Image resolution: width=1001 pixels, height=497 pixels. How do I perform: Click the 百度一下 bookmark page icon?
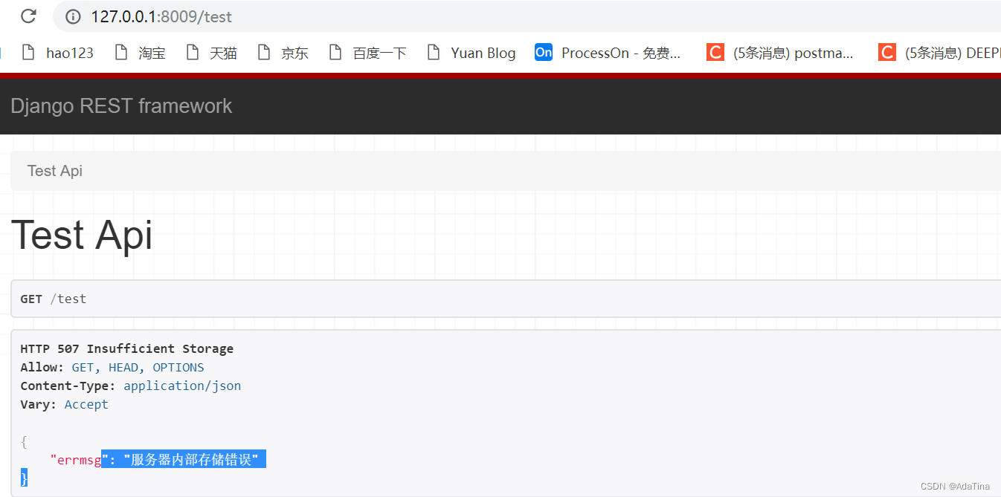[x=335, y=52]
